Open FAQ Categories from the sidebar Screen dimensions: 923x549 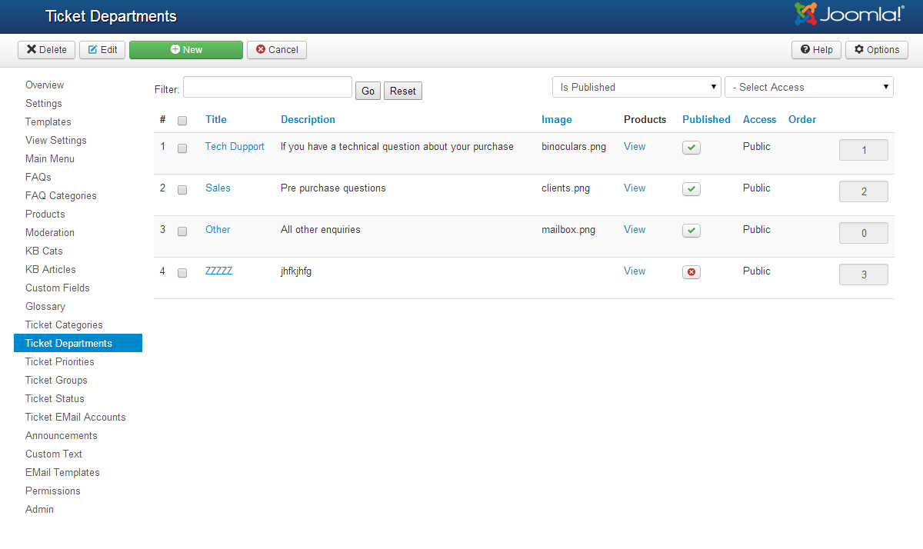(61, 196)
